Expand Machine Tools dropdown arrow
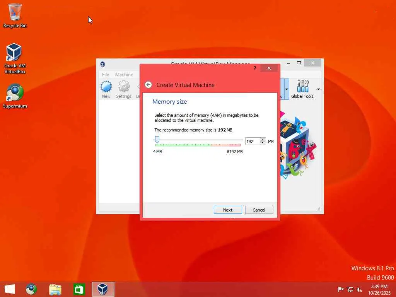 287,89
